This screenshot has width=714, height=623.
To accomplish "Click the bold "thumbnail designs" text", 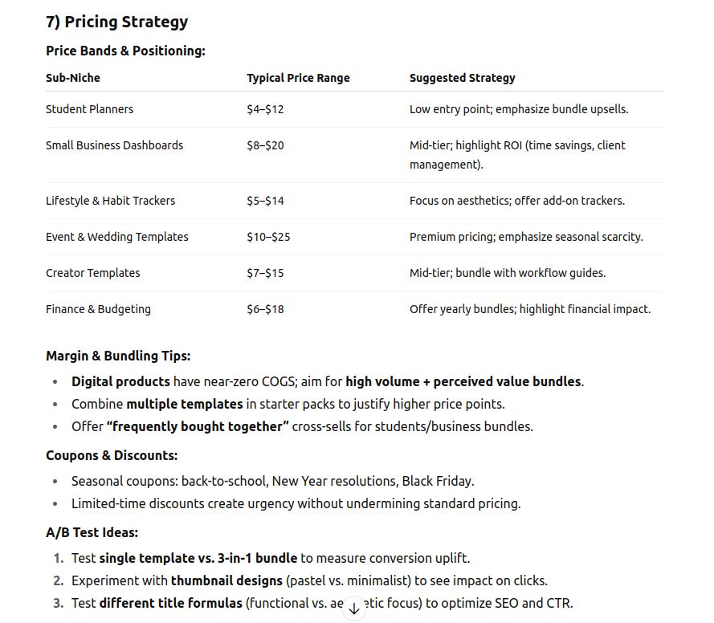I will pyautogui.click(x=222, y=580).
